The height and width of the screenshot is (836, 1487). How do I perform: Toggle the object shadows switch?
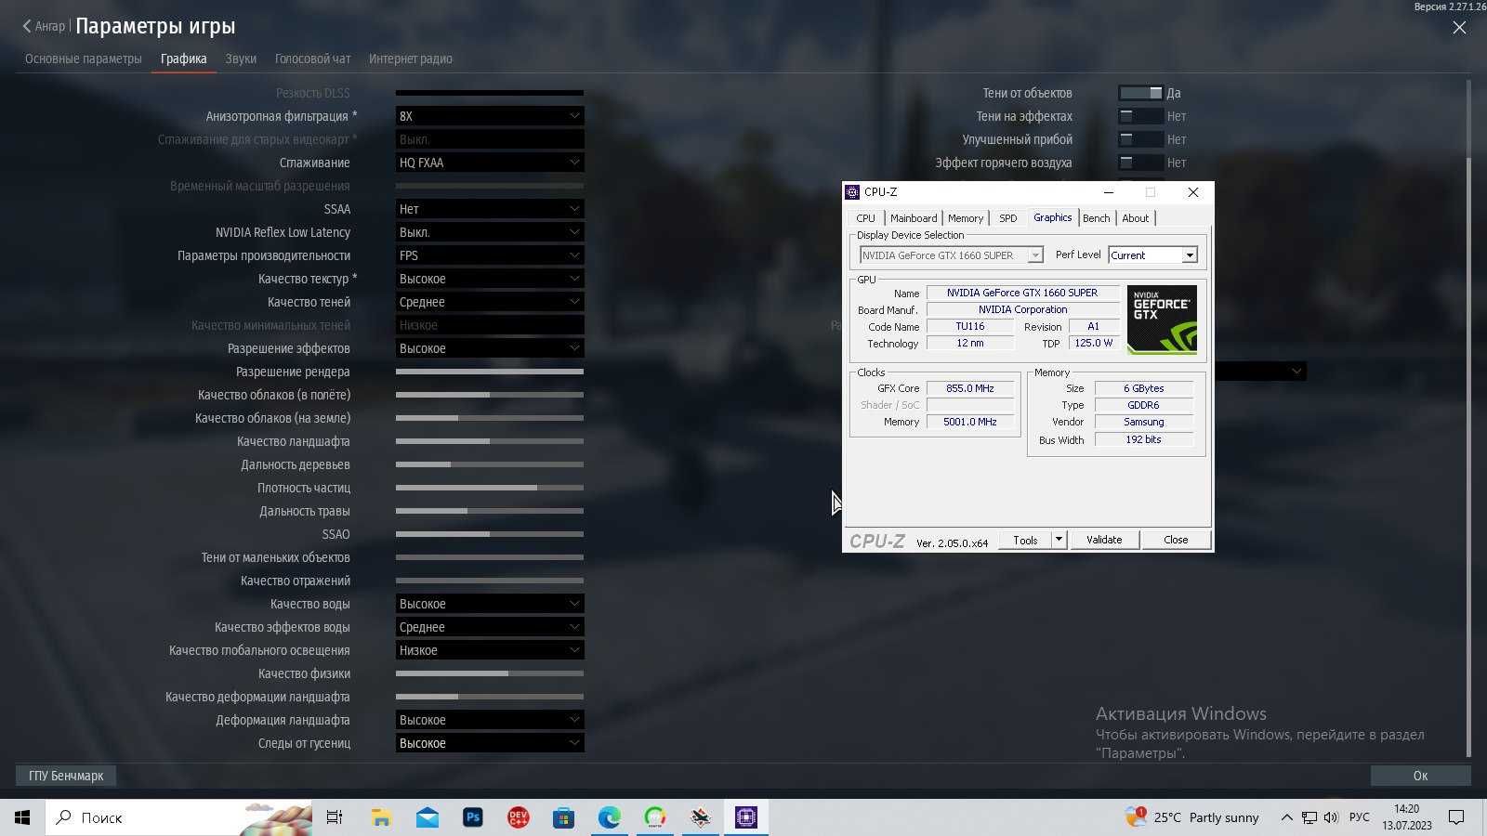[1140, 93]
